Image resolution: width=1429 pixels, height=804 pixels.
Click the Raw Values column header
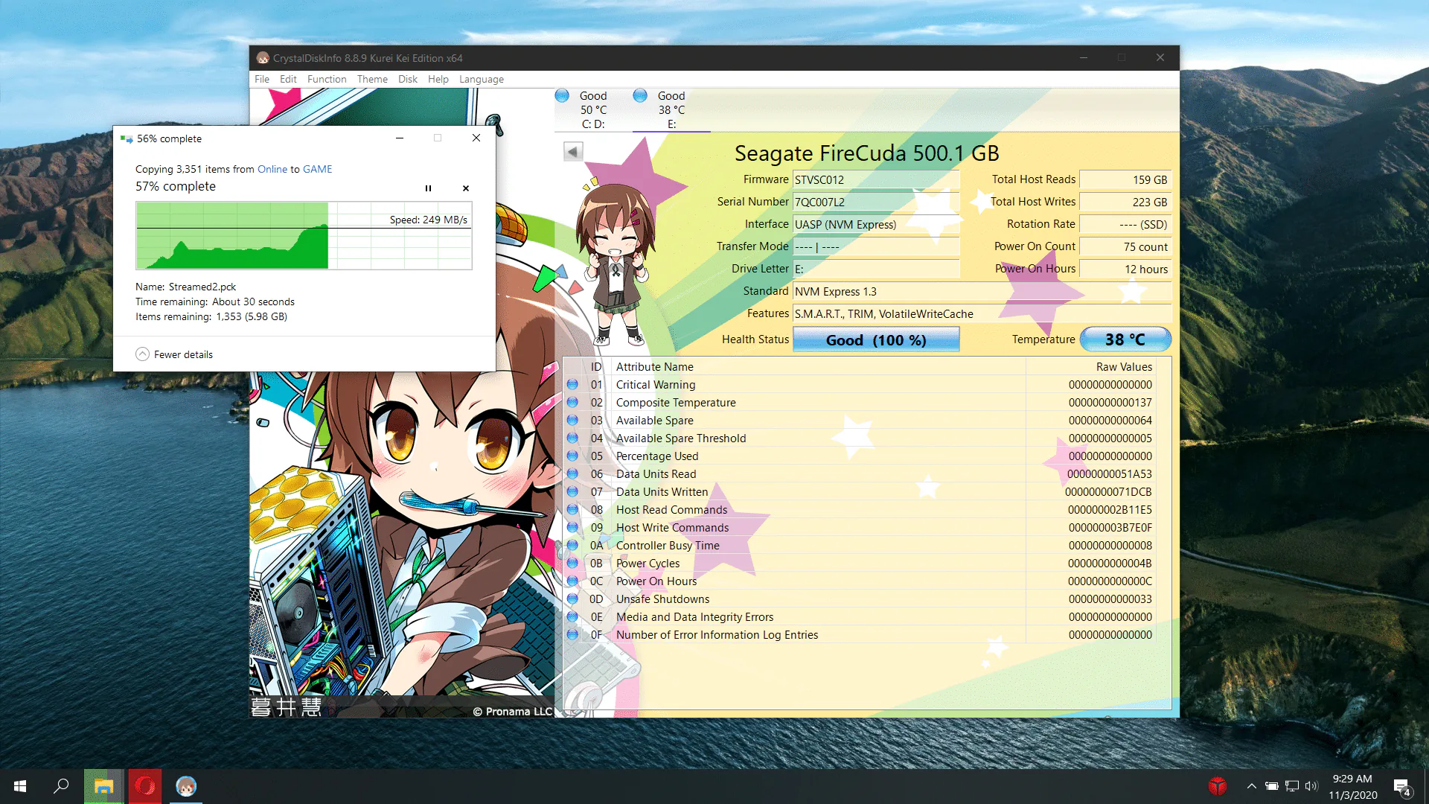pyautogui.click(x=1090, y=366)
